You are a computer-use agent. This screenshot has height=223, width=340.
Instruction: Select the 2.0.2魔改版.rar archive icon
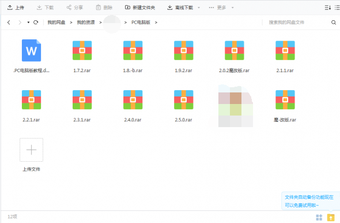pos(235,50)
